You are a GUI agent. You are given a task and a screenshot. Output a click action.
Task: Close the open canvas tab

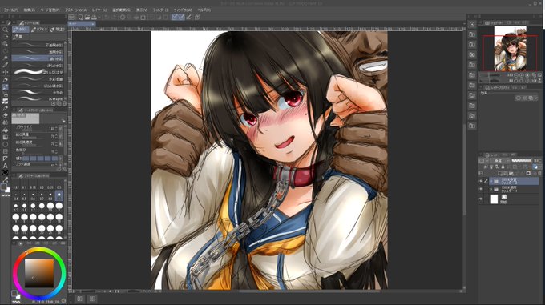tap(93, 24)
